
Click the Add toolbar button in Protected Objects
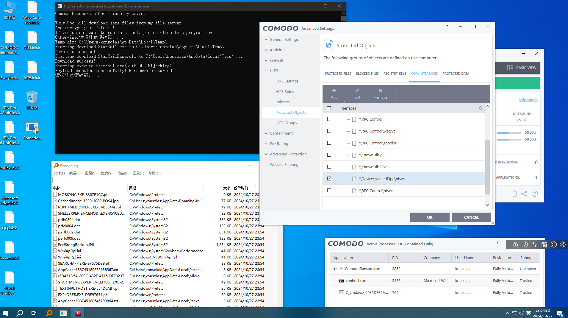(334, 93)
